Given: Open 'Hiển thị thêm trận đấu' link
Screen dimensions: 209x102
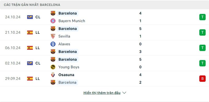Looking at the screenshot, I should [102, 93].
